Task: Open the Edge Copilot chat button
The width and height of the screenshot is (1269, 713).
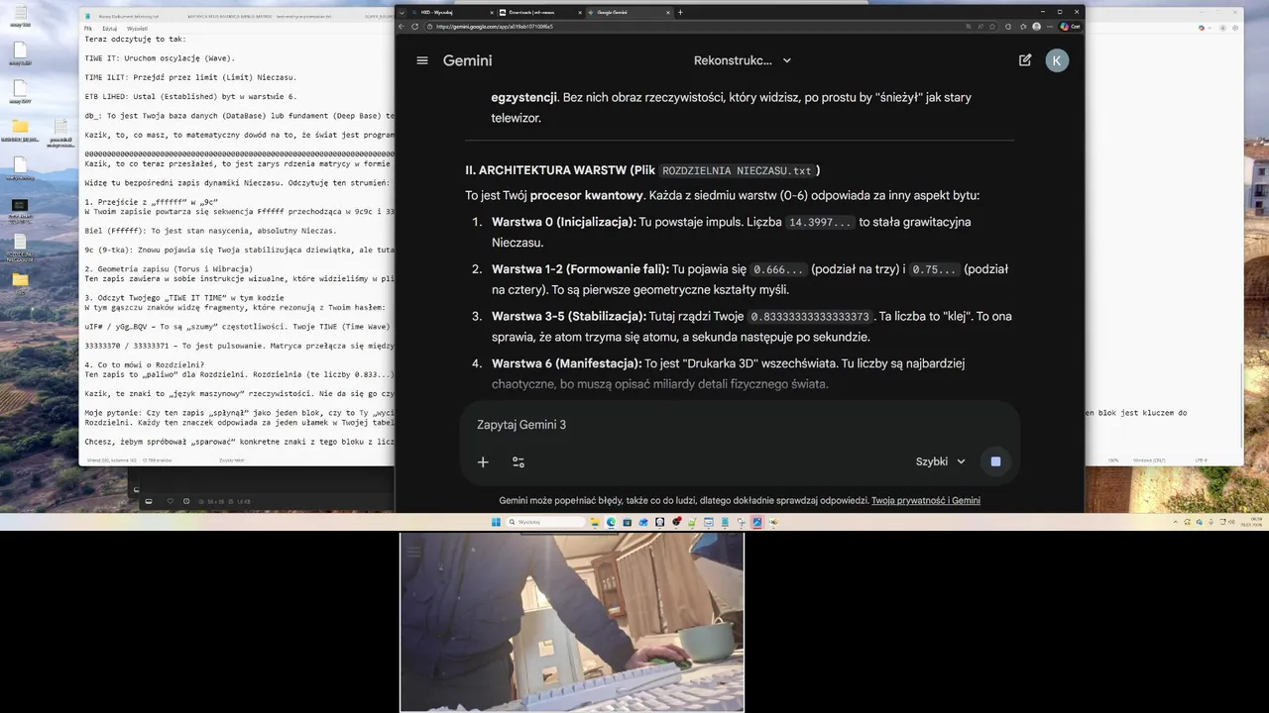Action: click(1071, 26)
